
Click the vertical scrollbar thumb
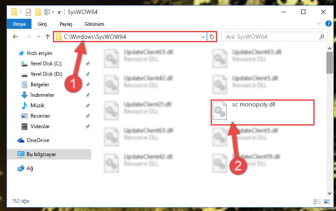pos(329,63)
